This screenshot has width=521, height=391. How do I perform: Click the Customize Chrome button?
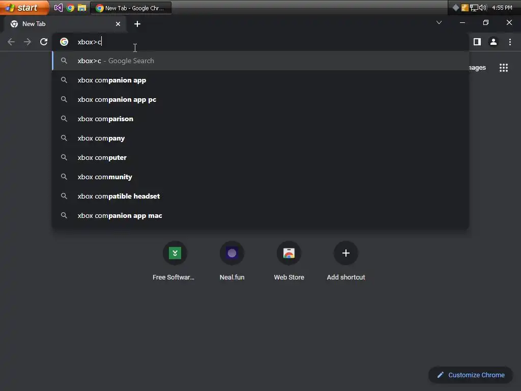tap(471, 375)
